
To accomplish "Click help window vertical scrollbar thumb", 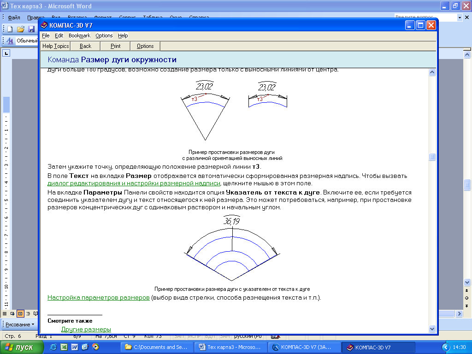I will point(432,157).
